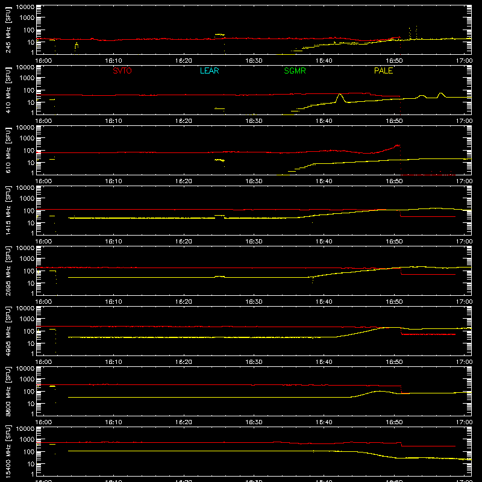Select the "610 MHz [SFU]" axis title
This screenshot has width=482, height=482.
coord(8,150)
